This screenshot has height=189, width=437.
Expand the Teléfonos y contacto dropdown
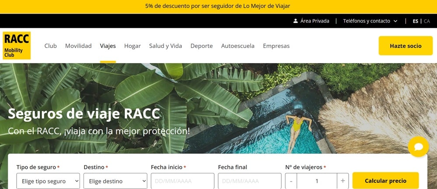coord(370,21)
